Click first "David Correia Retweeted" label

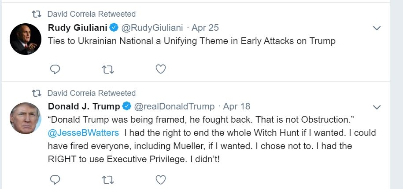click(x=91, y=14)
